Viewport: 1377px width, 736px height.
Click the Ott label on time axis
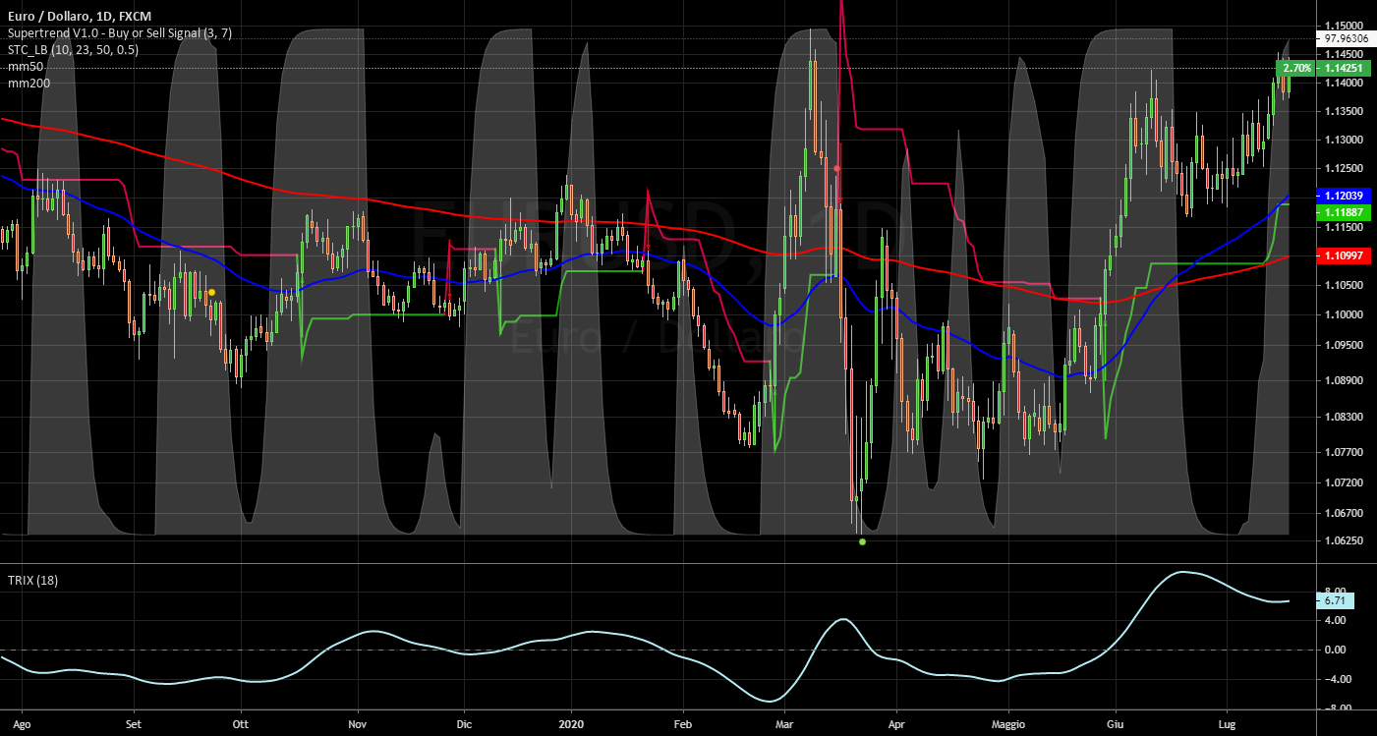(240, 724)
